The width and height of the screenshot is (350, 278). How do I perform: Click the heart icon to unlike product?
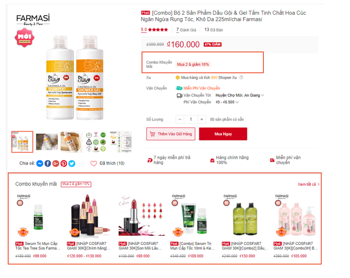tap(94, 163)
